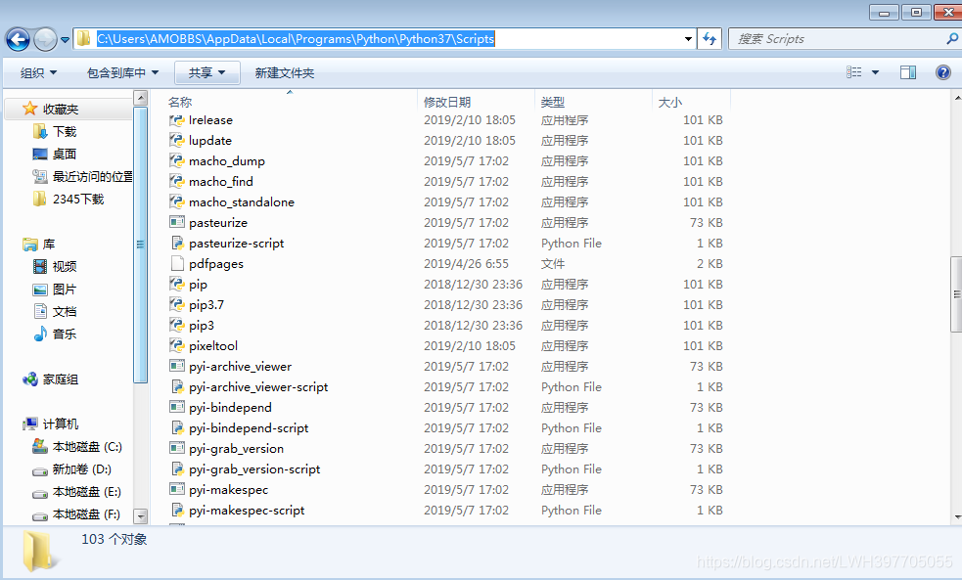The image size is (962, 580).
Task: Click the 新建文件夹 button
Action: click(x=285, y=73)
